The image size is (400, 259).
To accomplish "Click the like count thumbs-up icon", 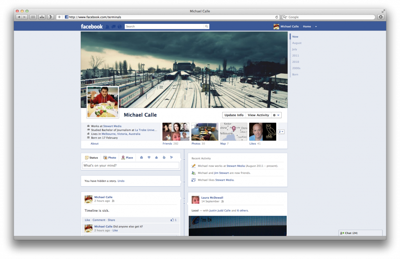I will click(172, 220).
